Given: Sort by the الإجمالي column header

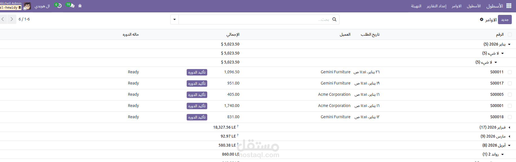Looking at the screenshot, I should (233, 34).
